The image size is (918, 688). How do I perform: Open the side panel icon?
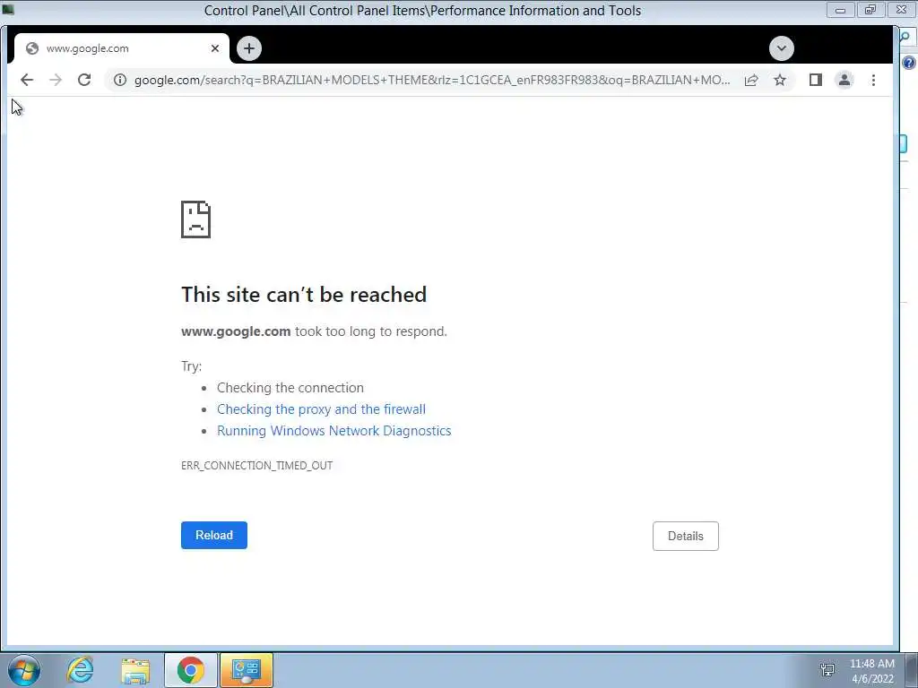pyautogui.click(x=816, y=80)
